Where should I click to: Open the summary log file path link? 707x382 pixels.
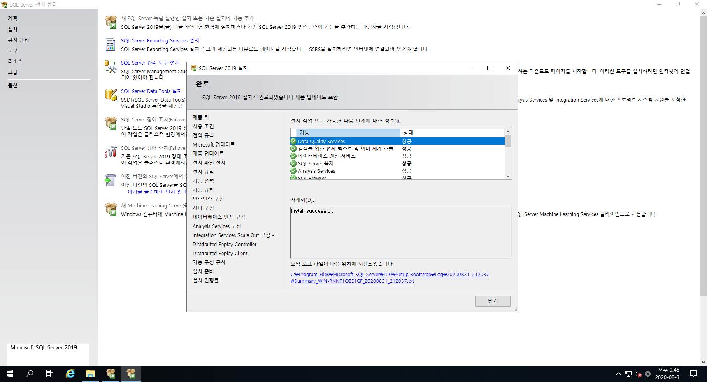coord(390,277)
